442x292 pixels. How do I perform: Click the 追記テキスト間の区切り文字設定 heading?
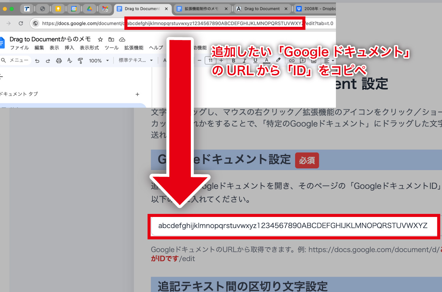click(x=242, y=286)
